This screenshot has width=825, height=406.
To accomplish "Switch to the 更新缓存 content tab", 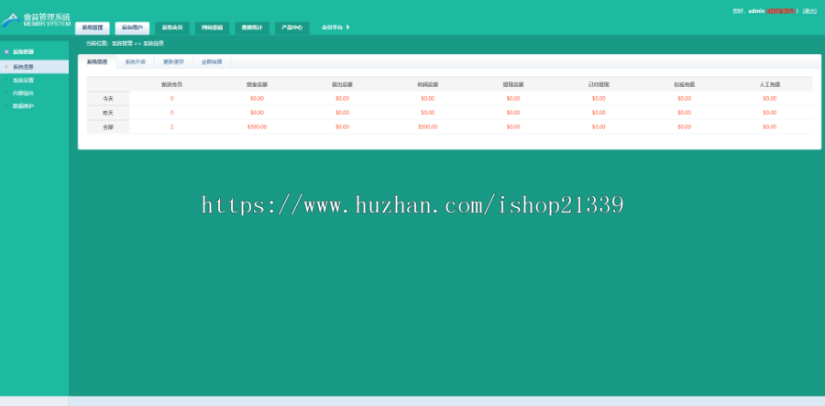I will (173, 62).
